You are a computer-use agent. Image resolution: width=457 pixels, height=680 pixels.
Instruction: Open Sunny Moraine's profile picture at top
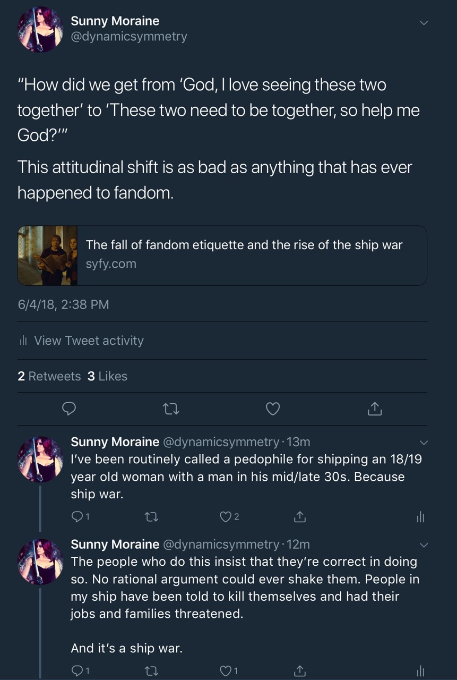[x=41, y=29]
